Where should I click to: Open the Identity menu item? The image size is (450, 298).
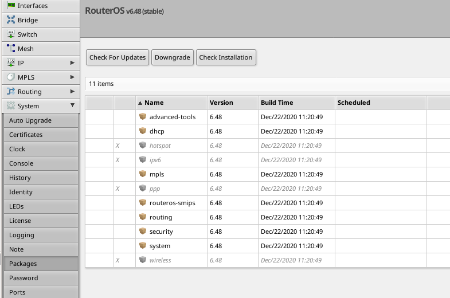pos(41,192)
